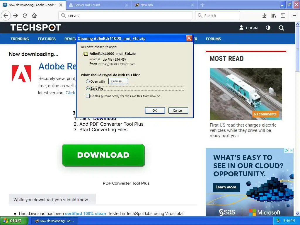Open the electric truck article thumbnail
The width and height of the screenshot is (300, 225).
click(x=246, y=94)
